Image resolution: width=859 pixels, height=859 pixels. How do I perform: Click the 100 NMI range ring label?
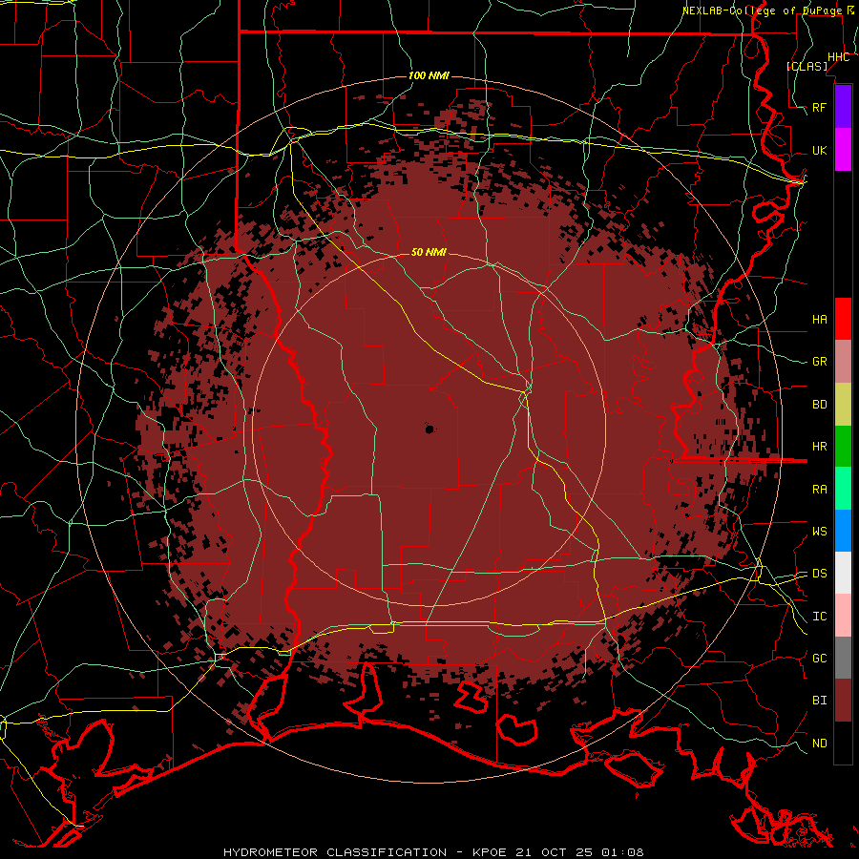click(x=429, y=75)
